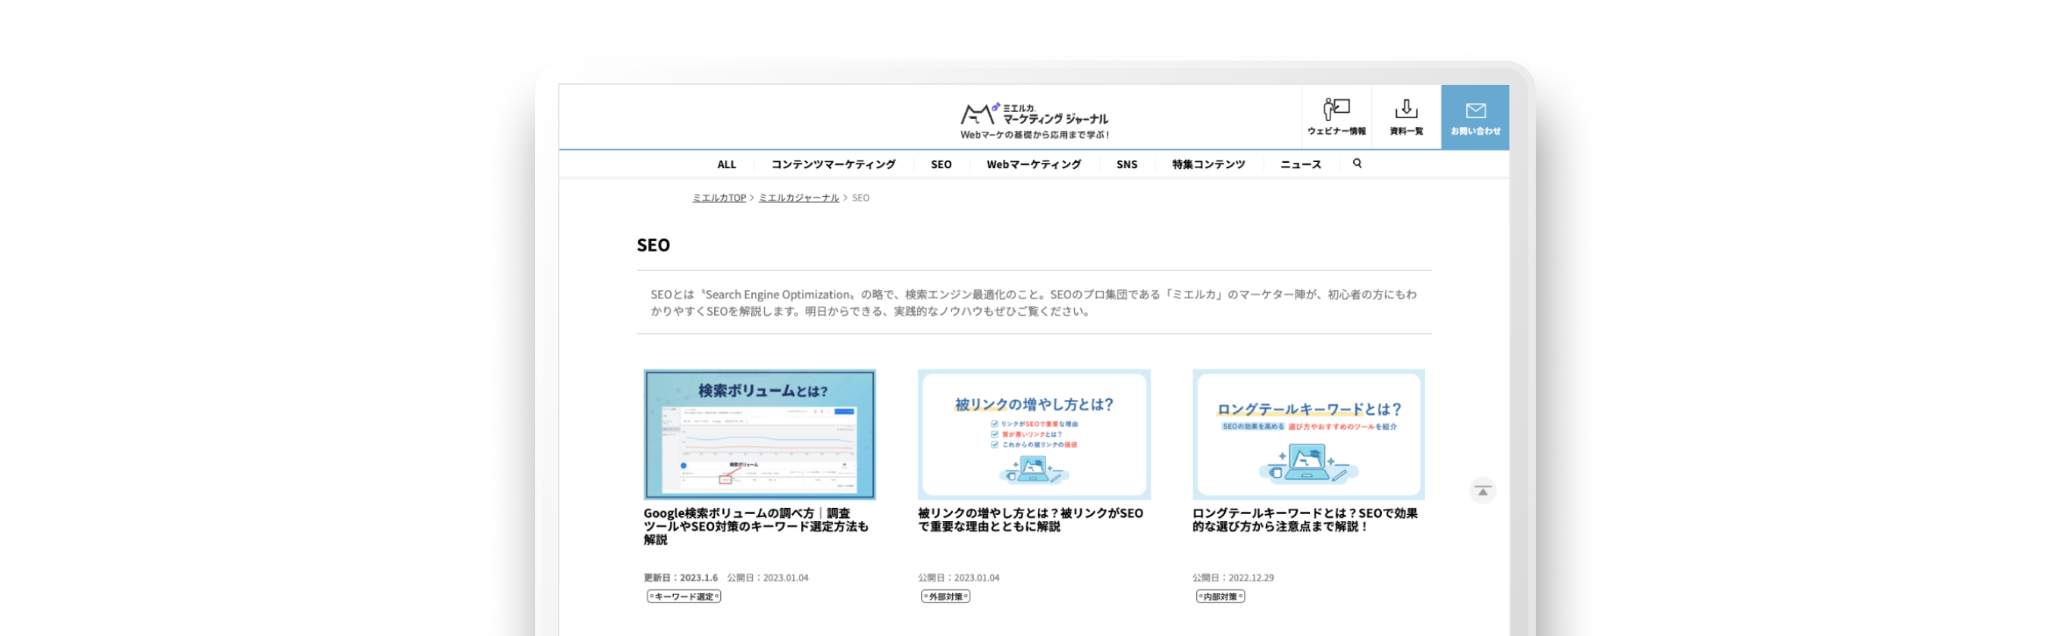This screenshot has height=636, width=2071.
Task: Click the ミエルカ マーケティングジャーナル logo
Action: pyautogui.click(x=1035, y=120)
